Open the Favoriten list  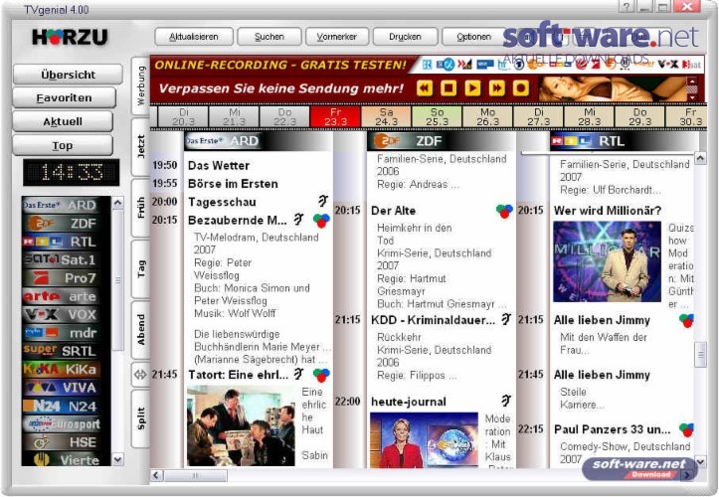coord(65,97)
